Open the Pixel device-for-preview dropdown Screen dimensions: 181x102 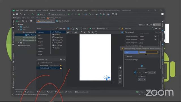pyautogui.click(x=84, y=29)
